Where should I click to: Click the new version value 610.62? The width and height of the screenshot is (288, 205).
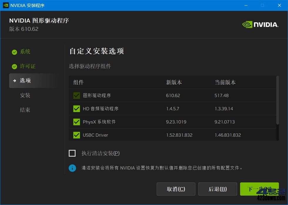coord(173,96)
